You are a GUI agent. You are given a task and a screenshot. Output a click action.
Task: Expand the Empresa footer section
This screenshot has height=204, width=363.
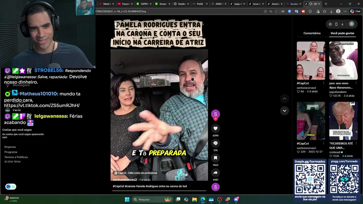point(10,147)
